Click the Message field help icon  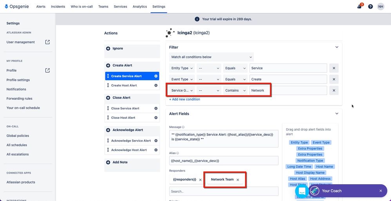coord(183,127)
